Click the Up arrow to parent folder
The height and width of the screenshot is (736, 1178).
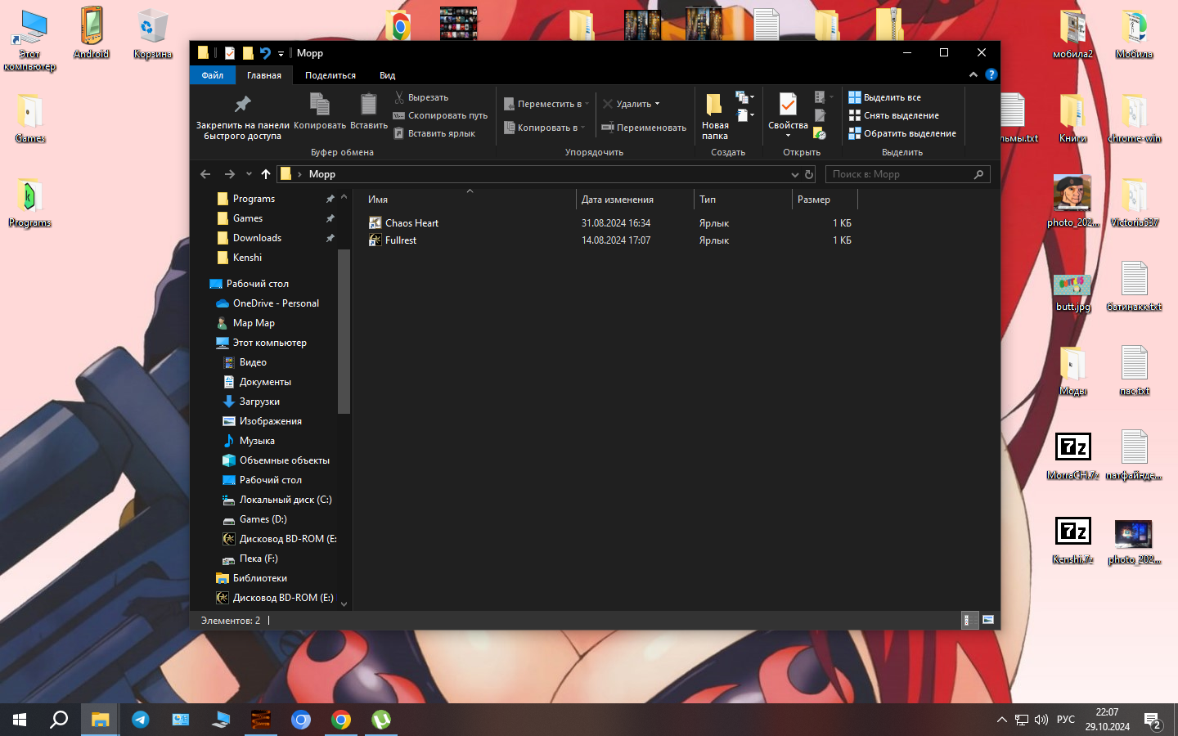click(x=266, y=174)
